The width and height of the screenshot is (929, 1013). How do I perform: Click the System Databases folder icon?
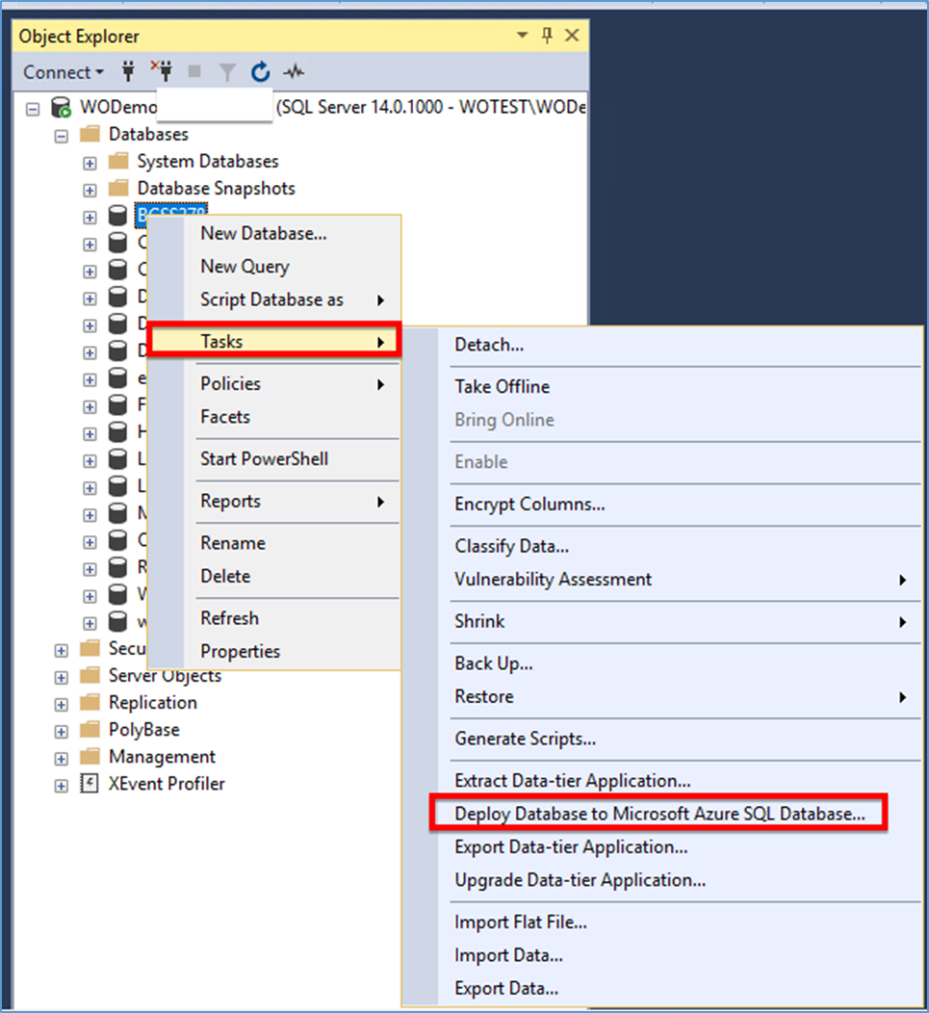click(117, 161)
